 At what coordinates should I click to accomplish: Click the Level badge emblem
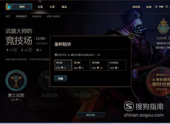163,26
